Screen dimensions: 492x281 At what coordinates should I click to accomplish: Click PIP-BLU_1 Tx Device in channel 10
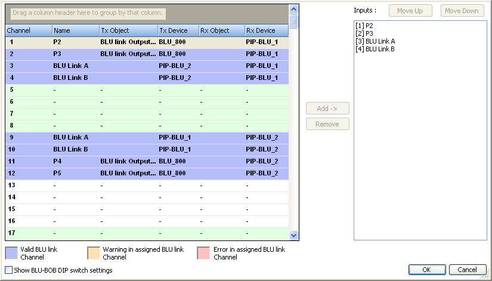point(175,149)
